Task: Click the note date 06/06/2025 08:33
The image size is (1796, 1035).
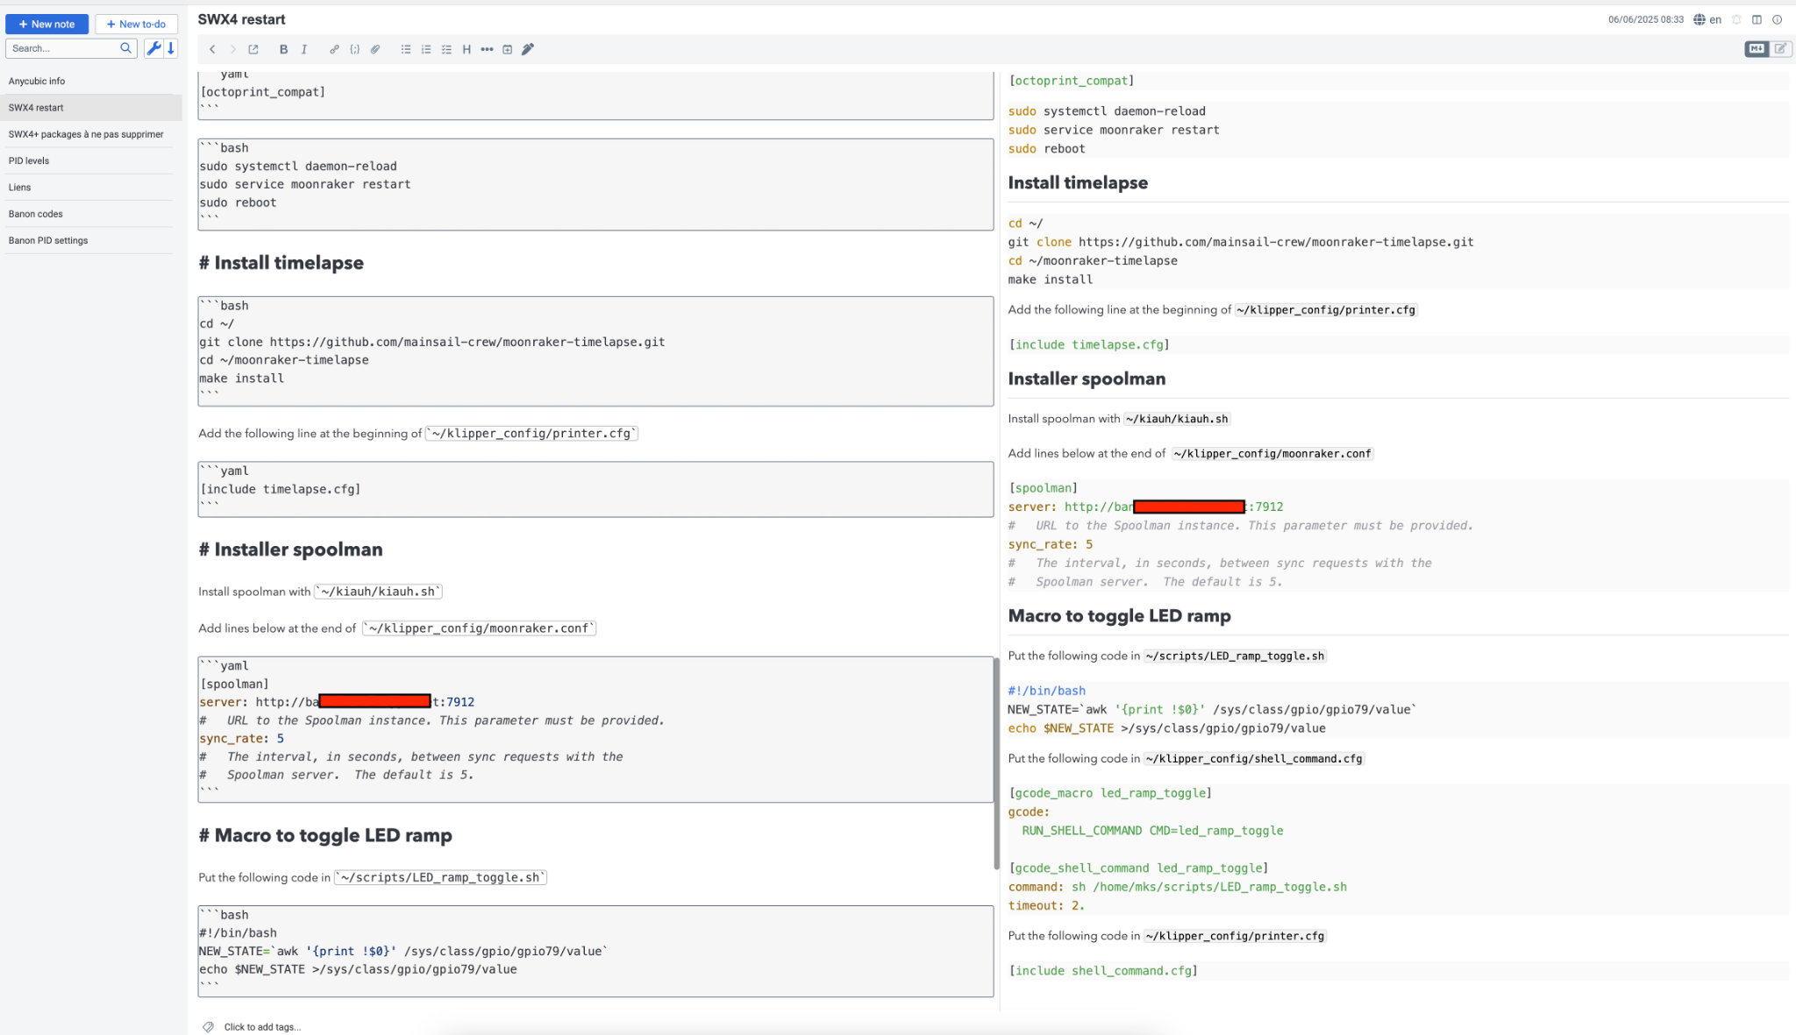Action: point(1645,19)
